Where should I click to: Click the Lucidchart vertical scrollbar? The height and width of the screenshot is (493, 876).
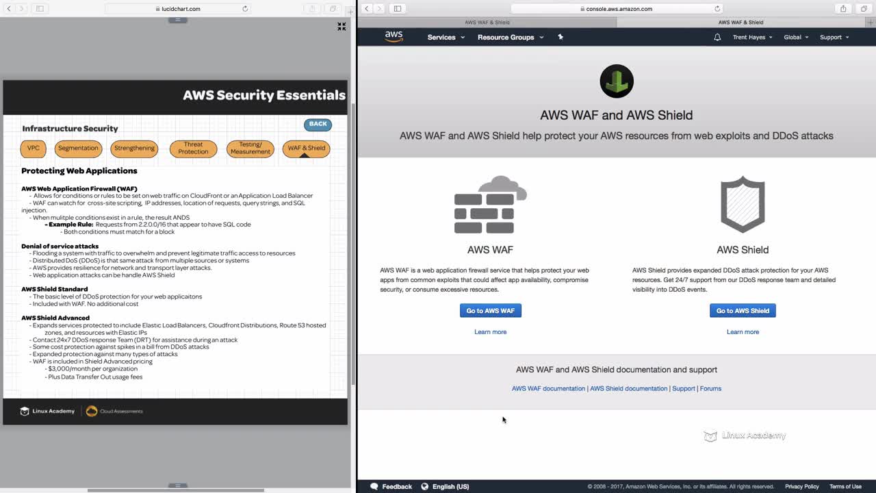click(x=352, y=243)
